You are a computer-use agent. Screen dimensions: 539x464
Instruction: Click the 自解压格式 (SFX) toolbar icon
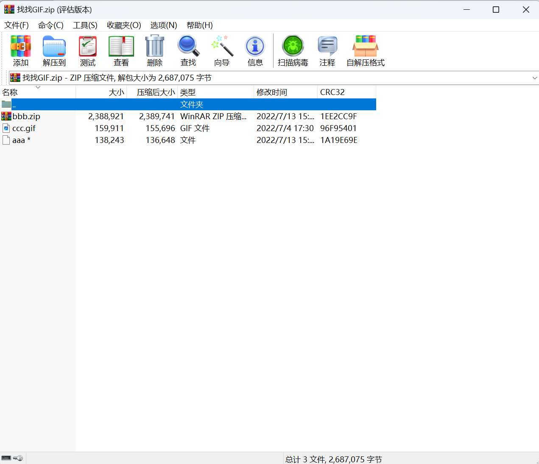[x=366, y=46]
